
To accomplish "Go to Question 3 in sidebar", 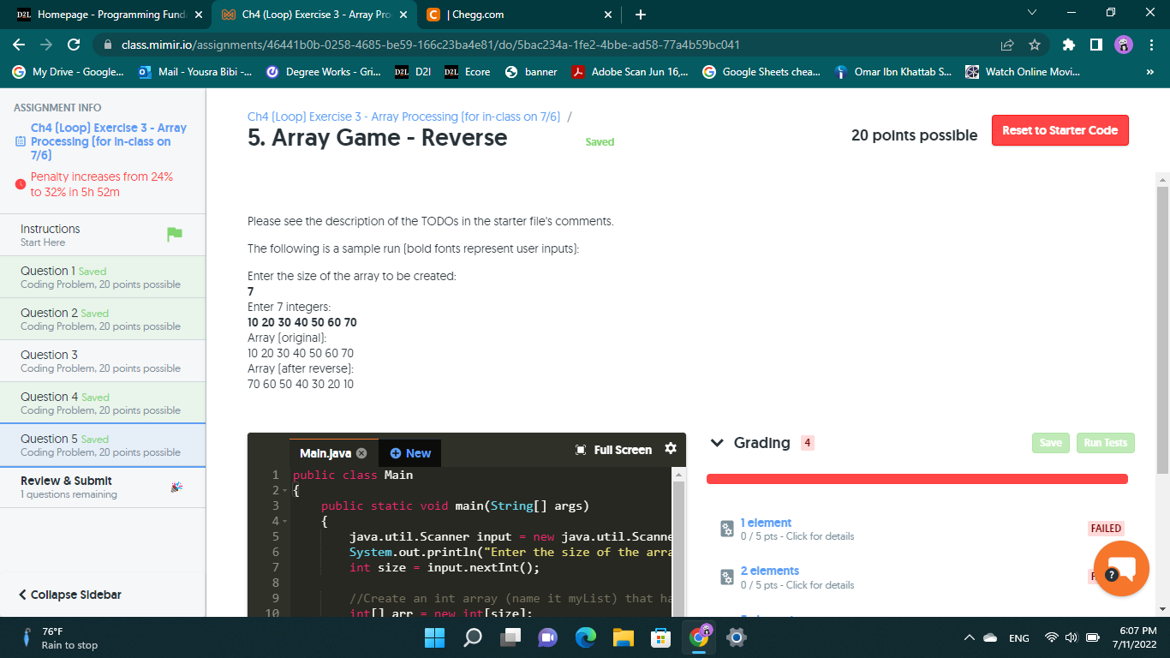I will point(103,361).
